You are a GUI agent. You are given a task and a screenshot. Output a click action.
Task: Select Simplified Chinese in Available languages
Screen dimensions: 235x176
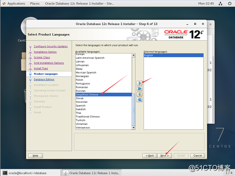[104, 94]
